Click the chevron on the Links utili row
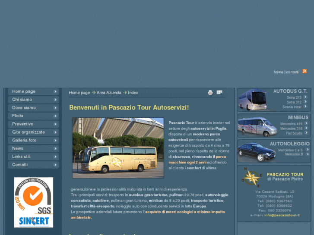 [55, 157]
